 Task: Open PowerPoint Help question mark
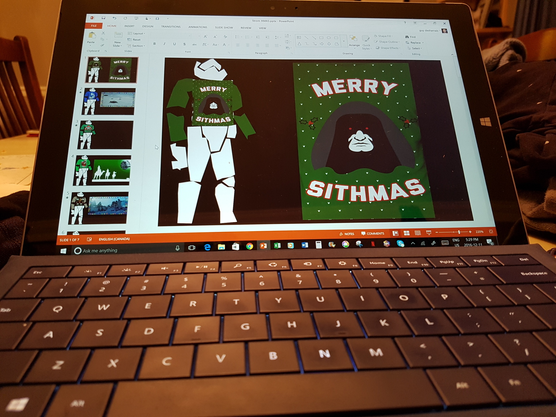[x=405, y=23]
